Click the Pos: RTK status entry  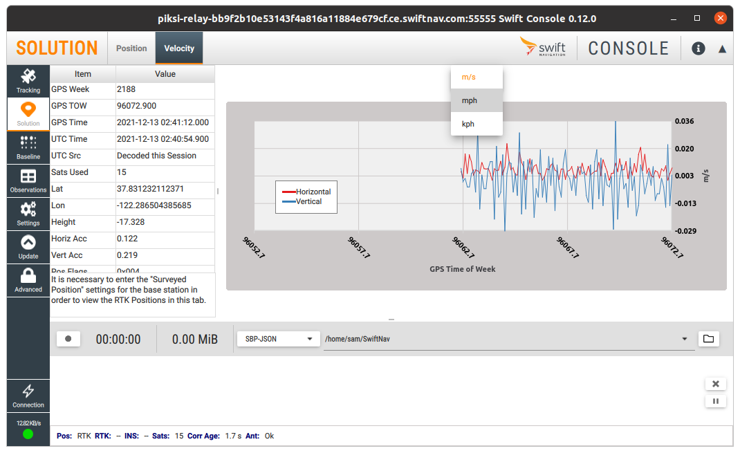pos(73,436)
